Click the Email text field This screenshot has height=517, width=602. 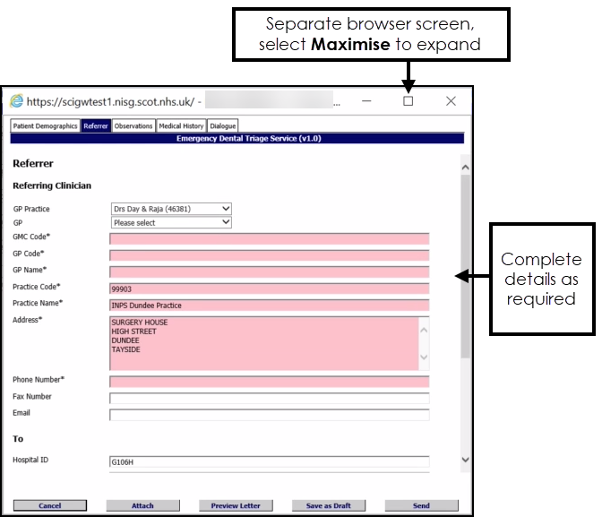[x=269, y=415]
